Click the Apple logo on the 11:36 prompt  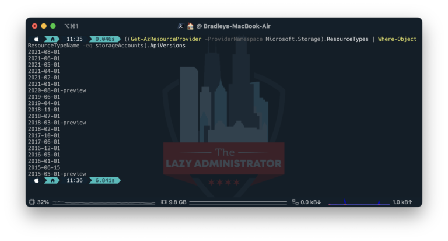click(x=37, y=180)
